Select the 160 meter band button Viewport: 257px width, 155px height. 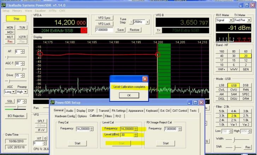pyautogui.click(x=222, y=52)
